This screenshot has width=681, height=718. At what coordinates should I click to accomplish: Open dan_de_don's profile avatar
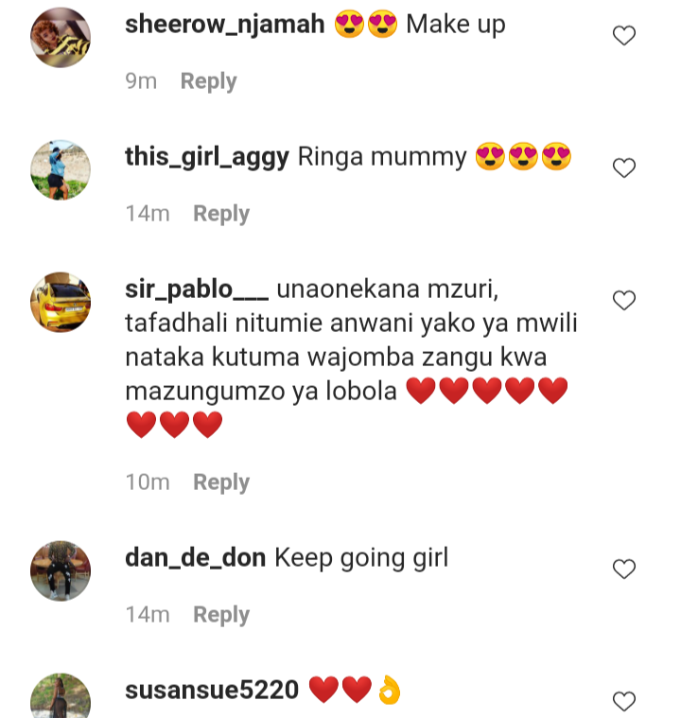[61, 571]
